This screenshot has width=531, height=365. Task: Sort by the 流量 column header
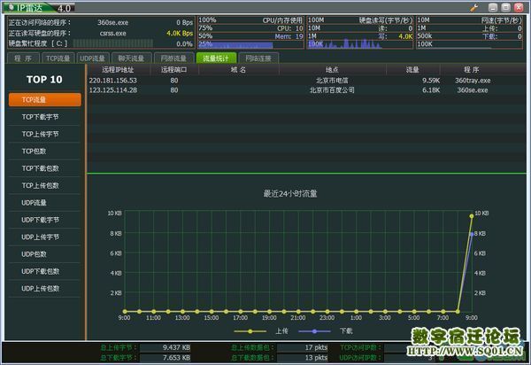[x=412, y=70]
